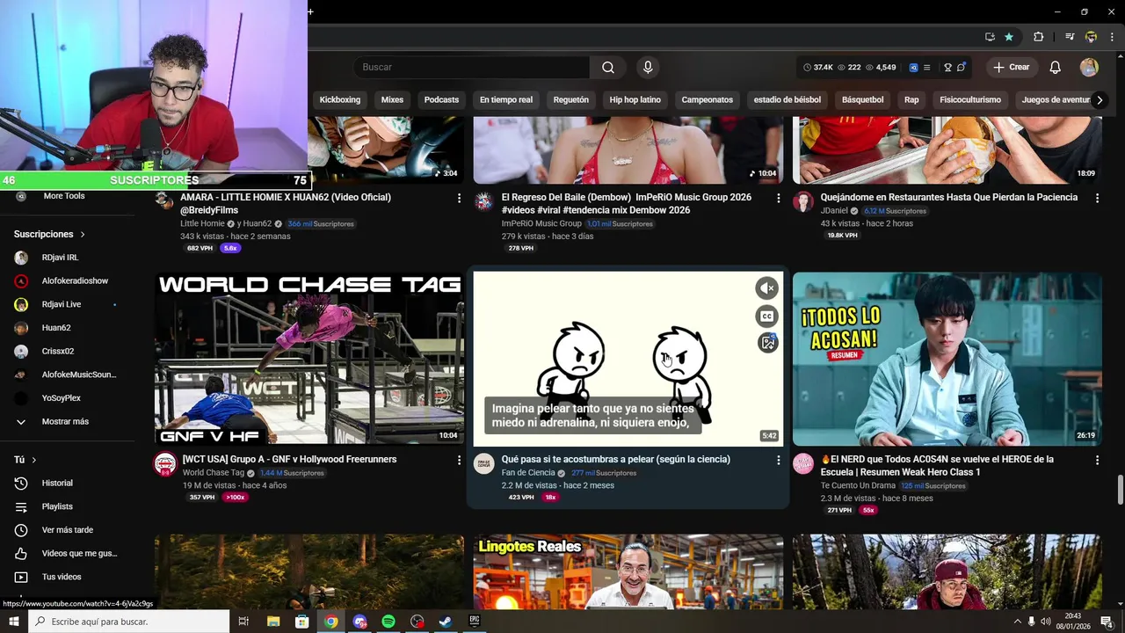Click Fan de Ciencia channel name
This screenshot has width=1125, height=633.
point(528,473)
